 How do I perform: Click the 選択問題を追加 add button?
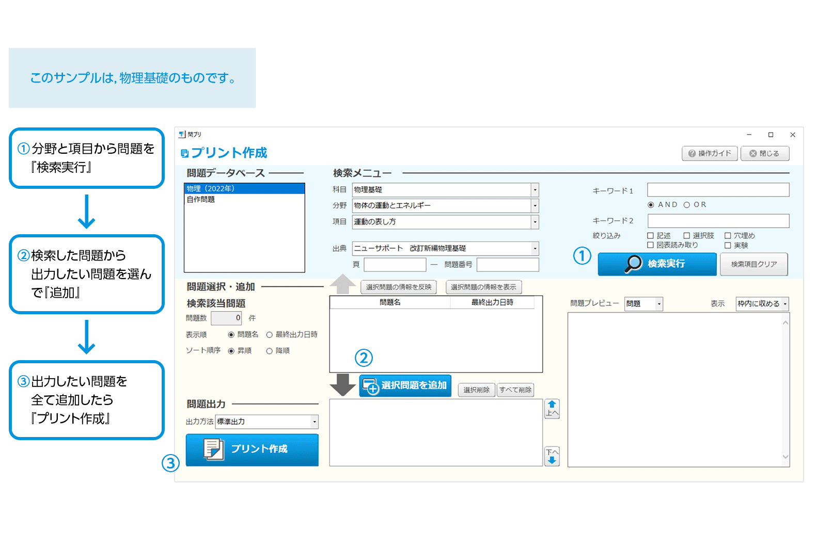coord(405,385)
